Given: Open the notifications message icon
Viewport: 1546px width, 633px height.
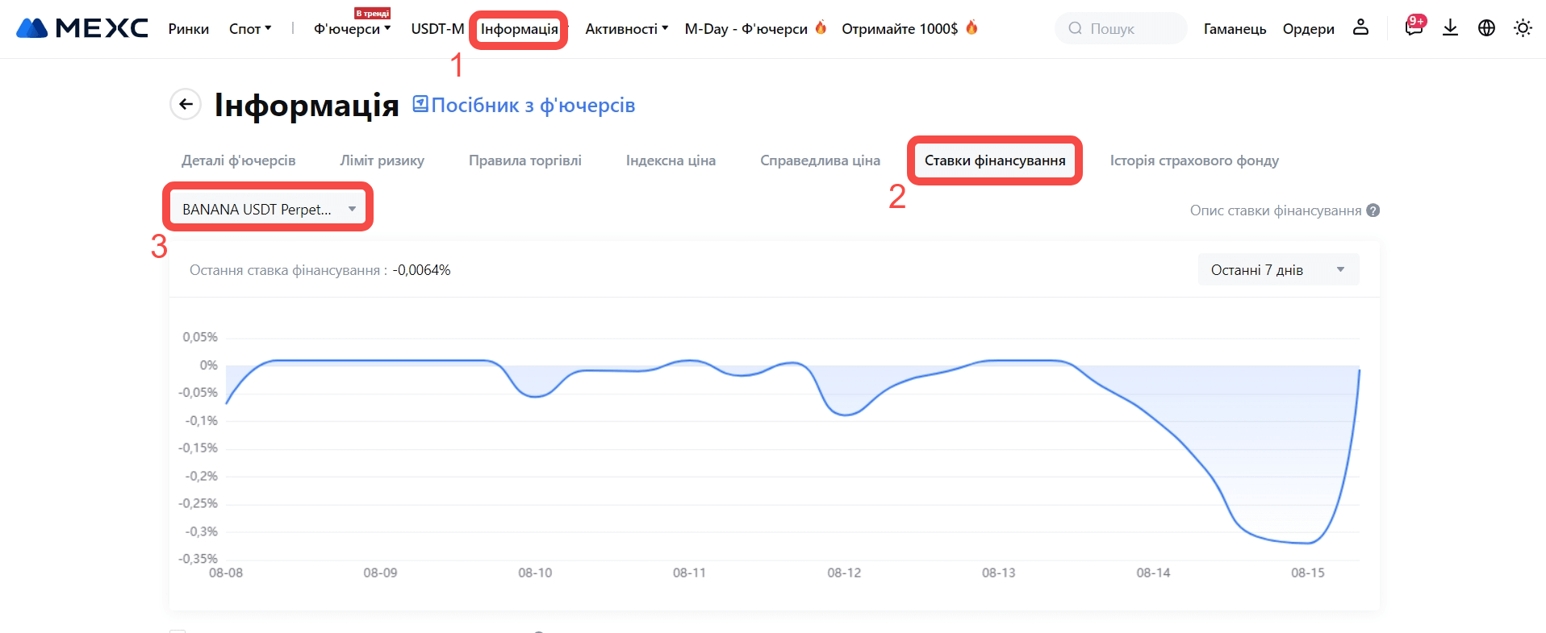Looking at the screenshot, I should 1413,27.
